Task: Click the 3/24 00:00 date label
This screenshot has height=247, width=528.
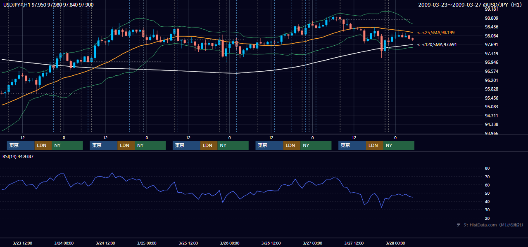Action: click(x=64, y=243)
